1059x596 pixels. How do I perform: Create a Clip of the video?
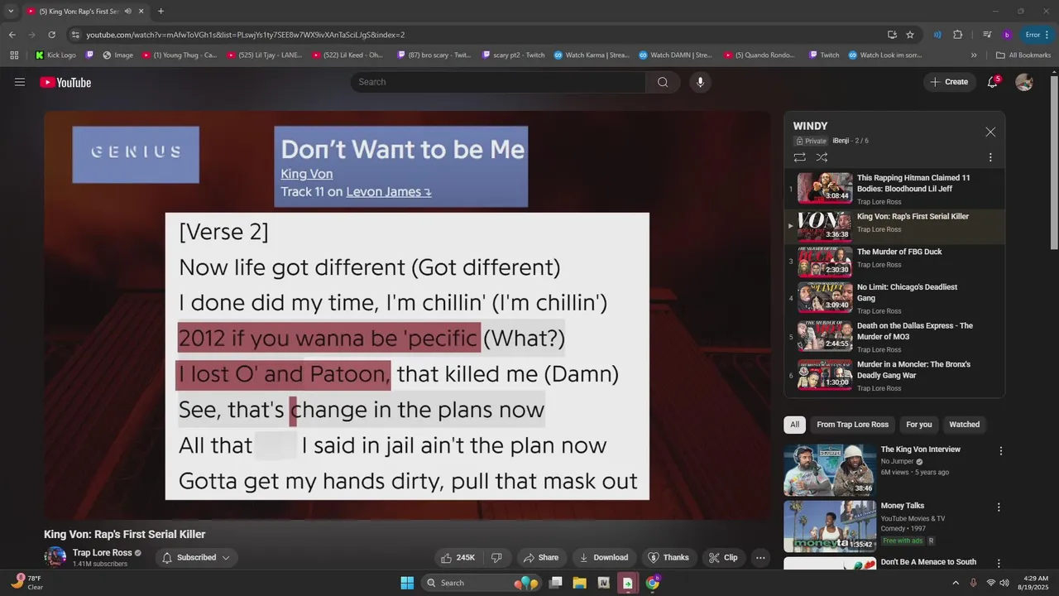723,557
